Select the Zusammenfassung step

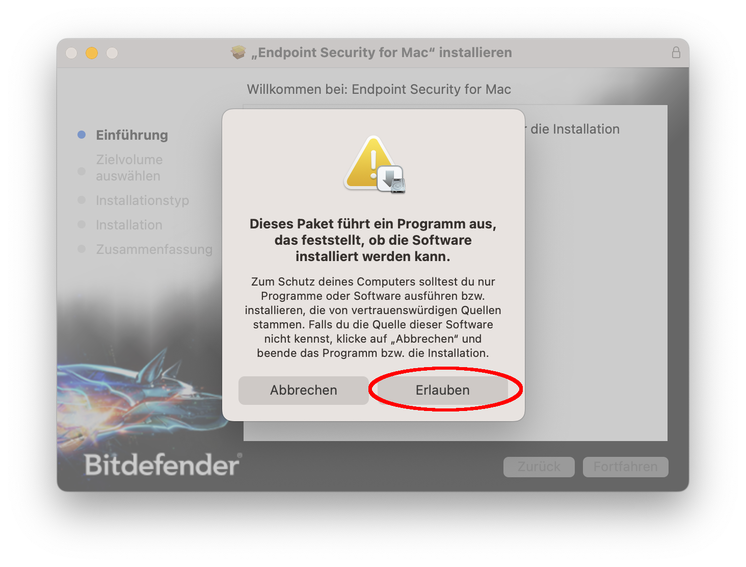tap(154, 249)
